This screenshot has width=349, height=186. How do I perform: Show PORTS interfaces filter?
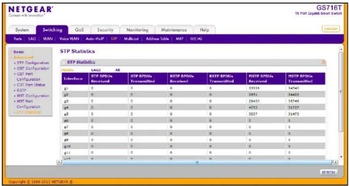coord(67,70)
